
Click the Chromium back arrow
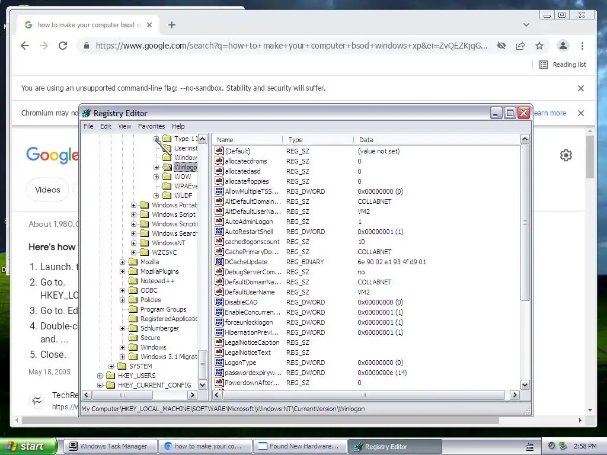pos(25,46)
